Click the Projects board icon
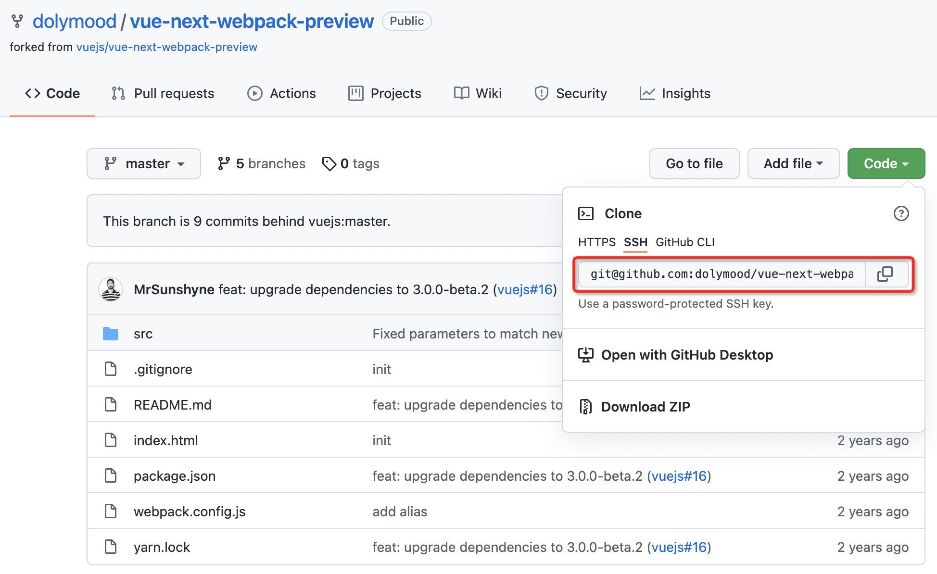This screenshot has width=937, height=574. click(355, 93)
